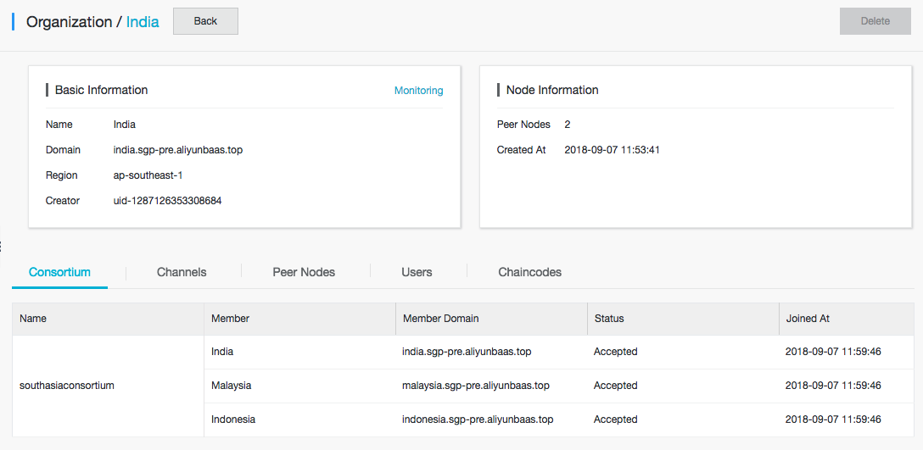
Task: Click the Delete button
Action: coord(875,21)
